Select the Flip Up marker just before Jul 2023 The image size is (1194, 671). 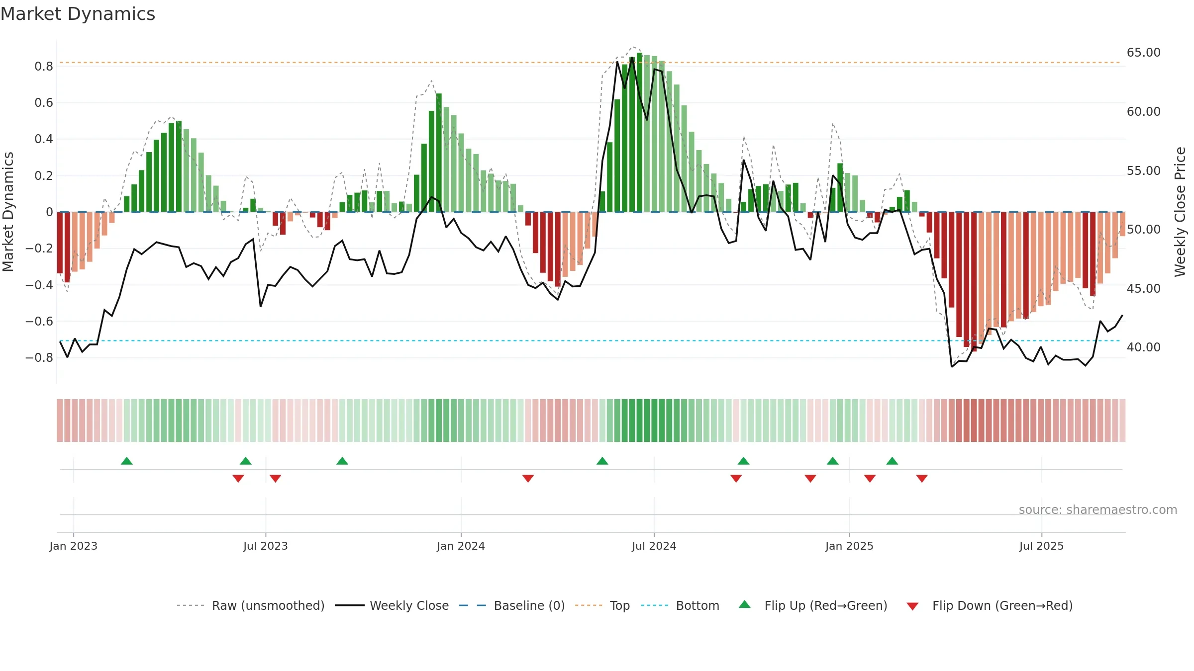[246, 461]
